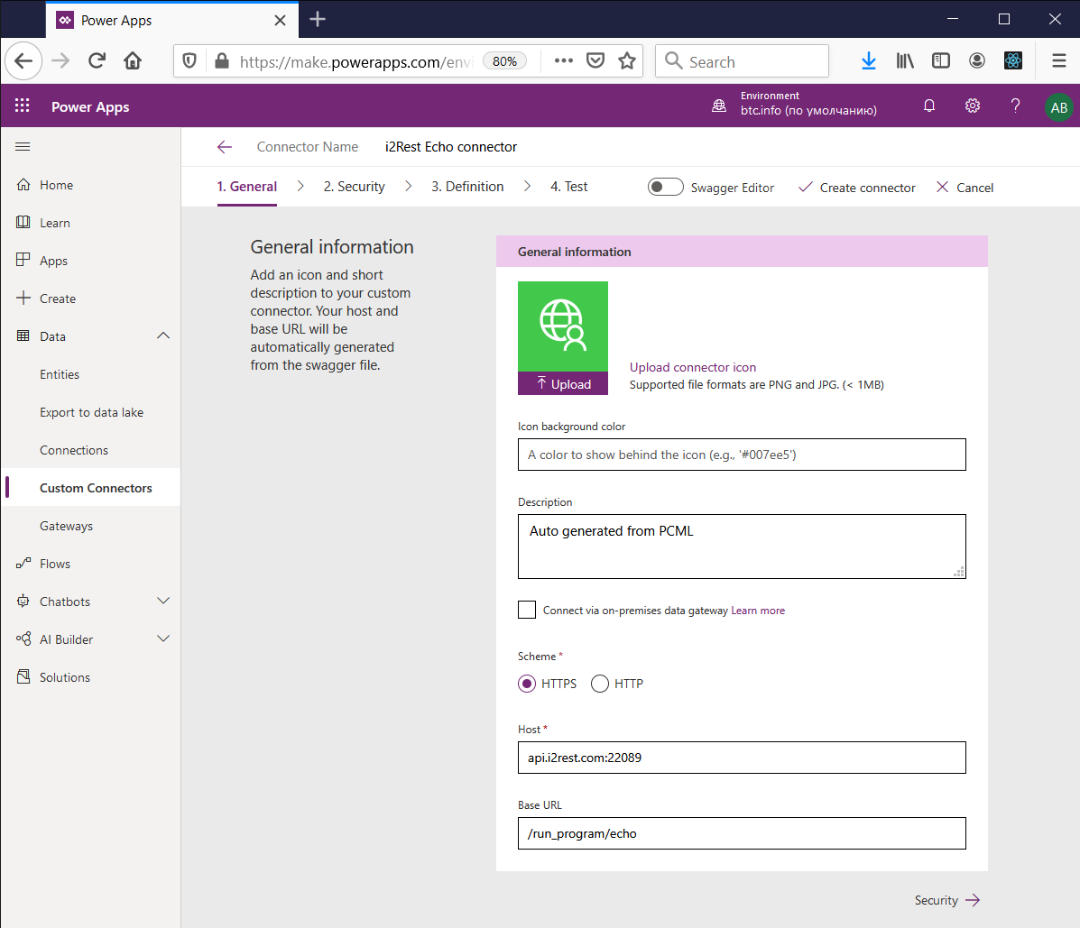Open browser downloads arrow
The height and width of the screenshot is (928, 1080).
[869, 61]
